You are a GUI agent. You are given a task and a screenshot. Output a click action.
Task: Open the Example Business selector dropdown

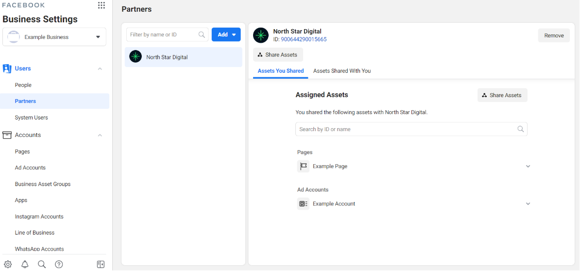[54, 37]
